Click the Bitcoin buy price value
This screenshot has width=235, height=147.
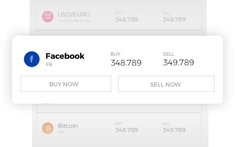click(x=127, y=130)
